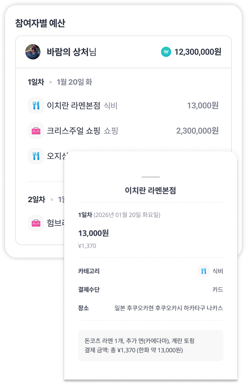Open the 이치란 라멘본점 expense row
The width and height of the screenshot is (247, 386).
point(123,105)
